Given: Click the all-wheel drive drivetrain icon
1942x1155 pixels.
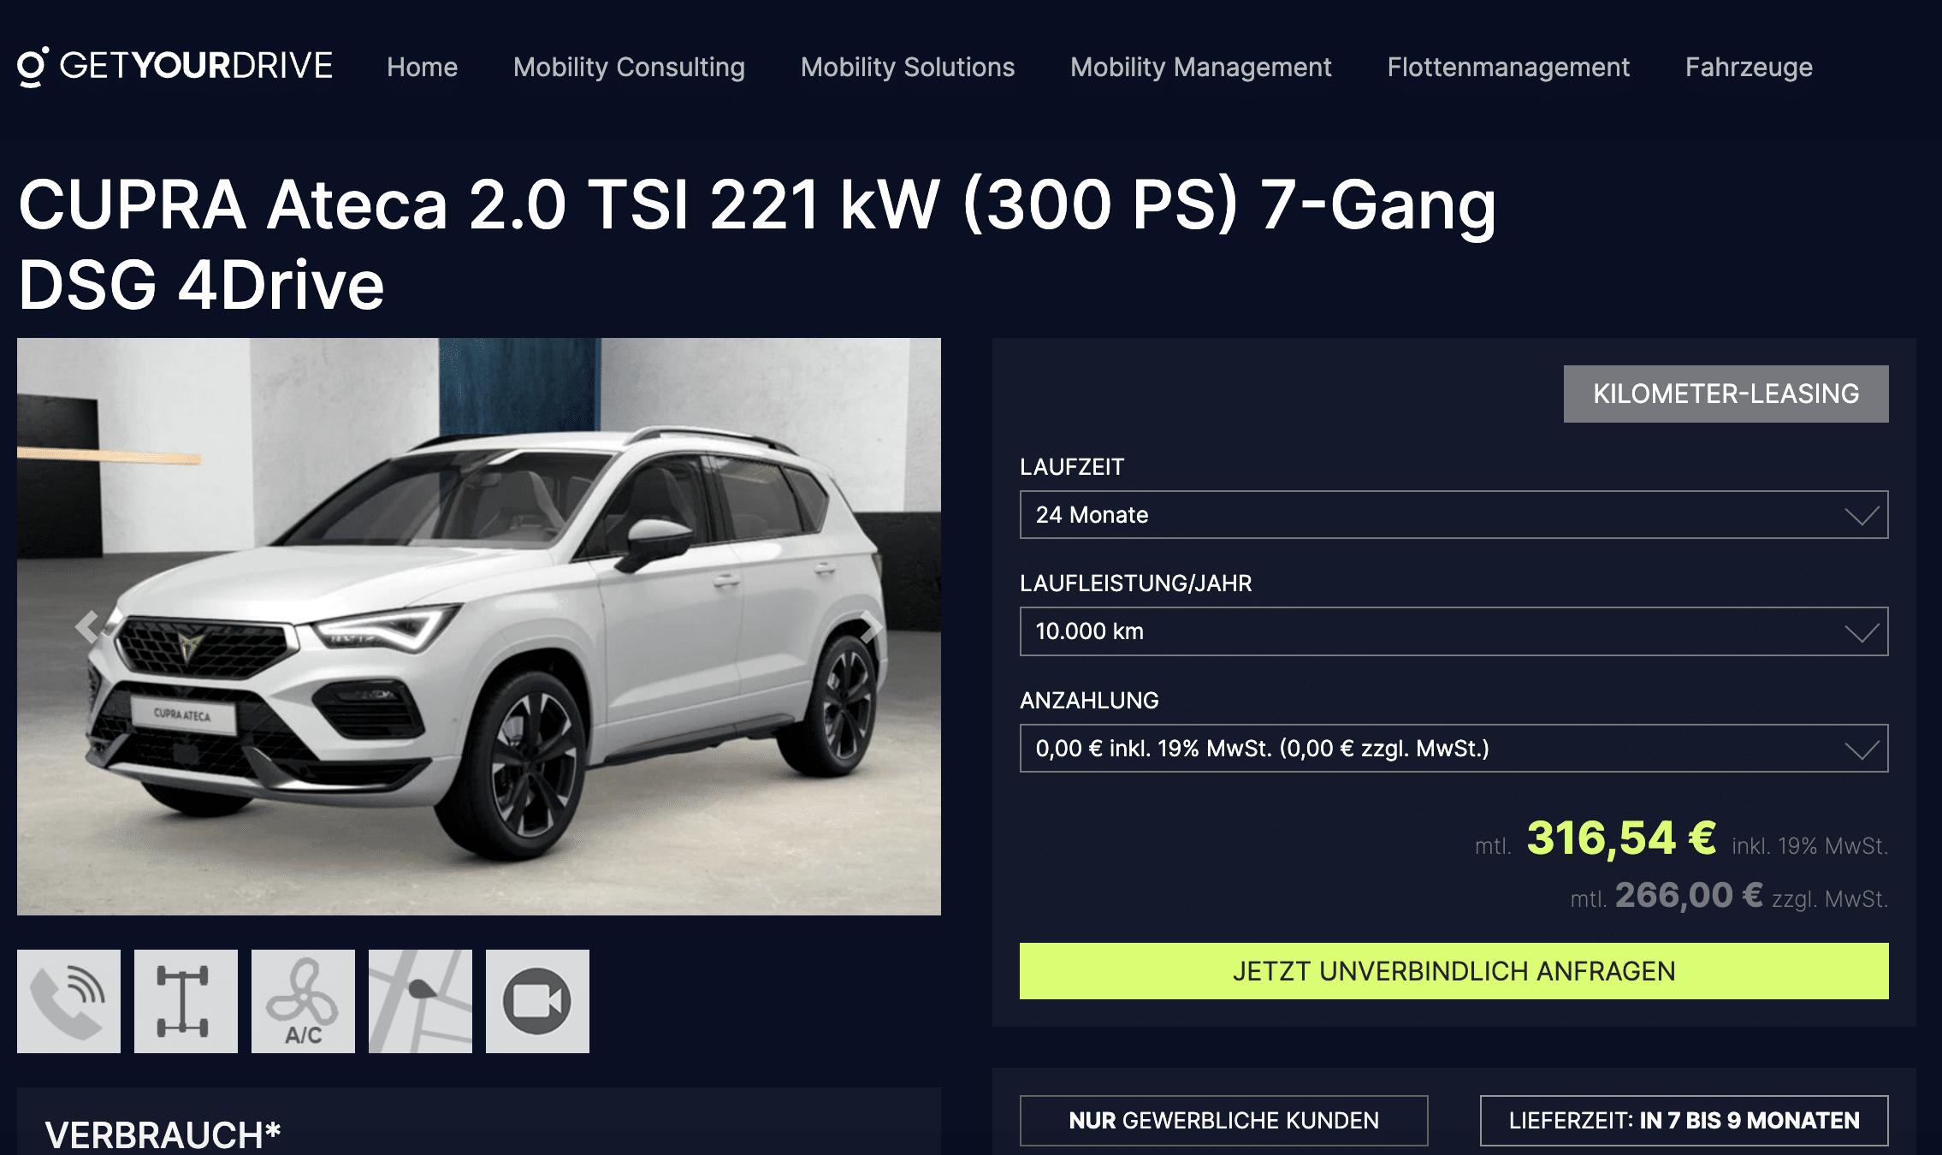Looking at the screenshot, I should click(x=186, y=1001).
